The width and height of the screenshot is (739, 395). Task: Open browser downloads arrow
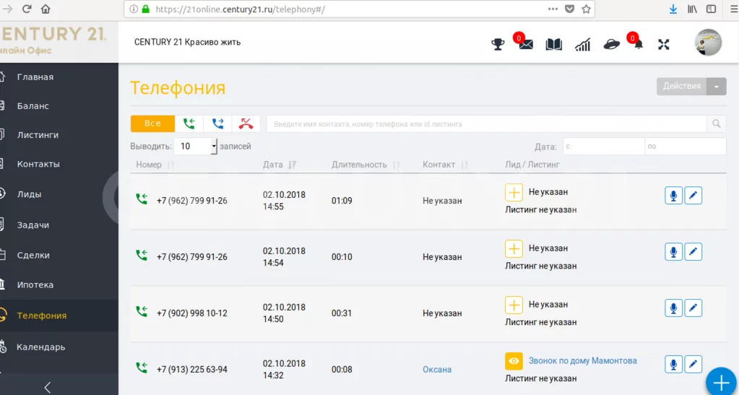673,9
